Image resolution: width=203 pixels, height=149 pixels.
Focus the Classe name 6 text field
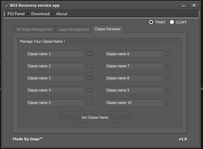tap(134, 54)
